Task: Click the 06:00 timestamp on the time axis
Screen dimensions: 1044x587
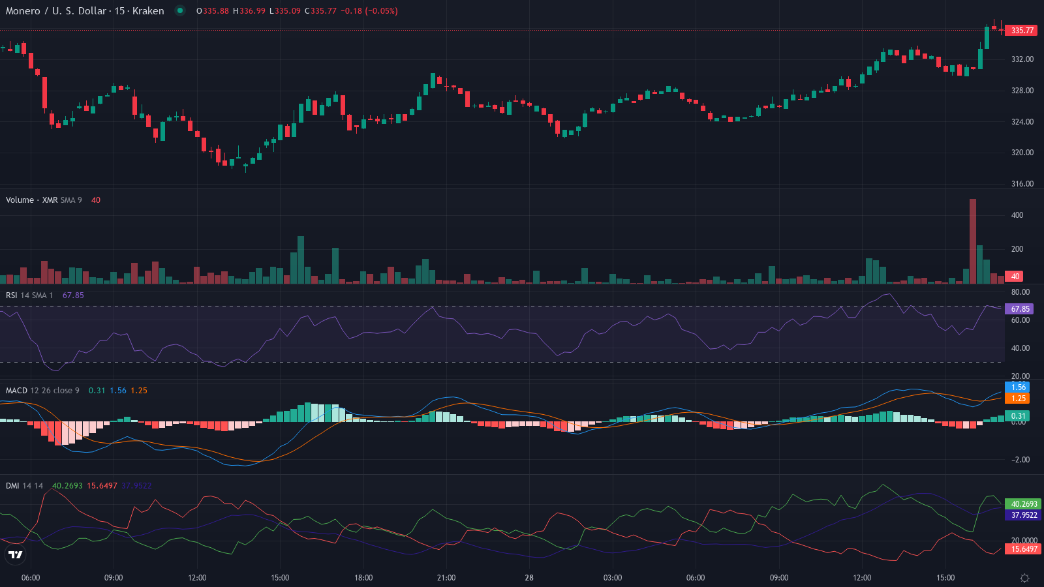Action: click(31, 577)
